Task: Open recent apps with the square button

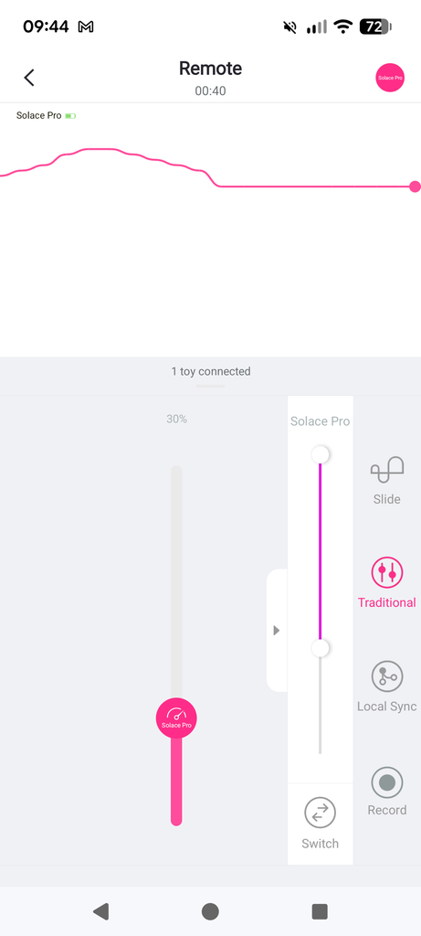Action: click(x=320, y=911)
